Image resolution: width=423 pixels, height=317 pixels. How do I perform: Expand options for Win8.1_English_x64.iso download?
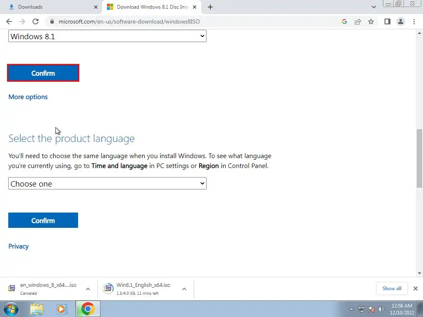click(x=184, y=289)
